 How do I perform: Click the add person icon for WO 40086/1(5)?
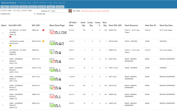tap(60, 53)
